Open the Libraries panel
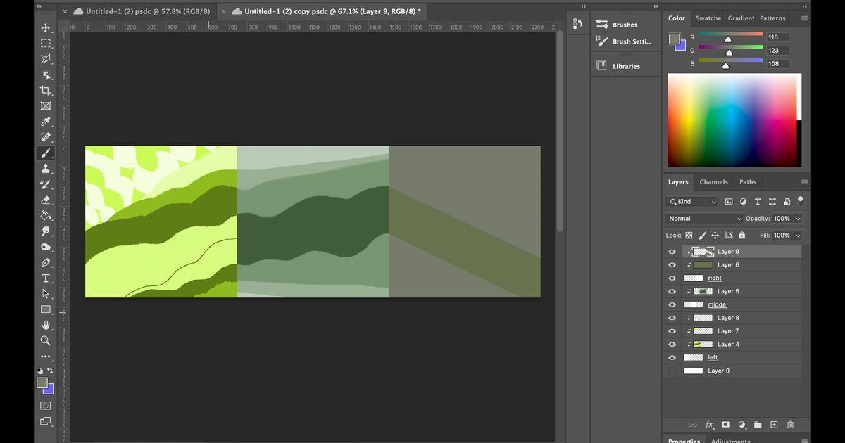 (x=626, y=66)
